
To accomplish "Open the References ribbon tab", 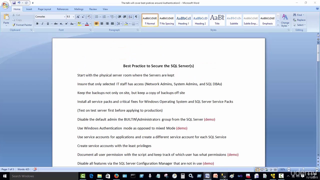I will 62,9.
